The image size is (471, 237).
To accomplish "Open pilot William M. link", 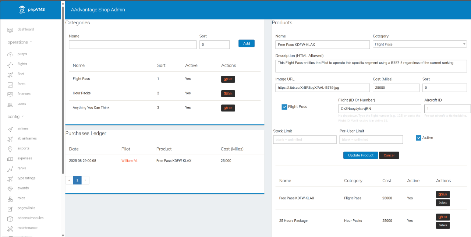I will [129, 161].
